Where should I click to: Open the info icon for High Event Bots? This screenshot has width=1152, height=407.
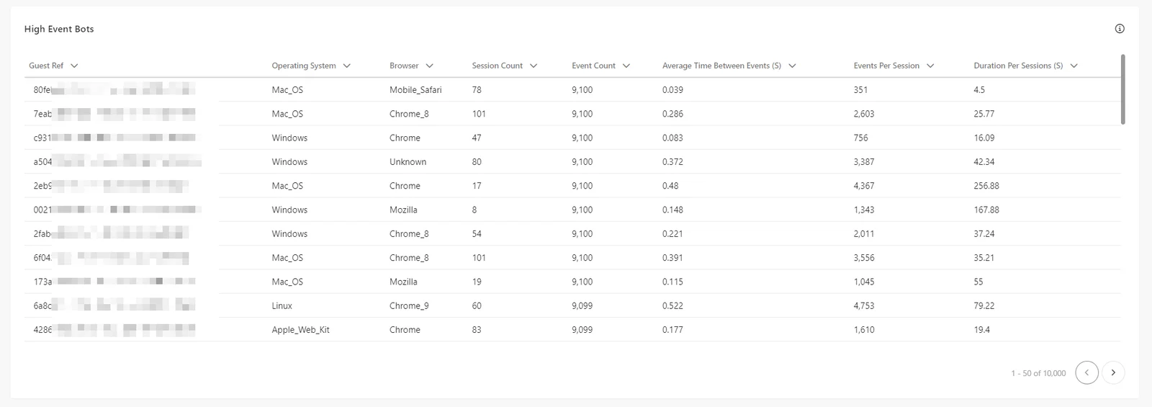coord(1120,29)
